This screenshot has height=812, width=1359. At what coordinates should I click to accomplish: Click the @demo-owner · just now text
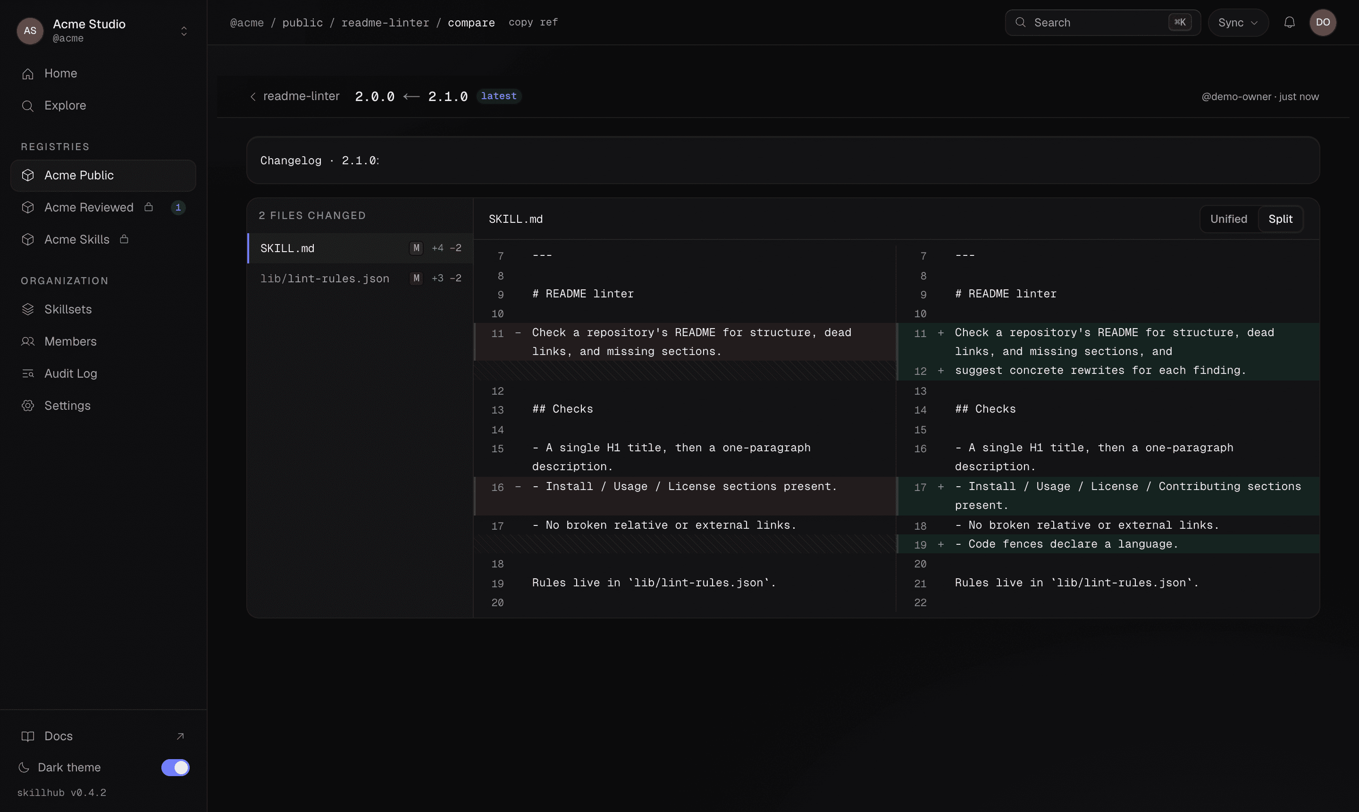point(1259,97)
